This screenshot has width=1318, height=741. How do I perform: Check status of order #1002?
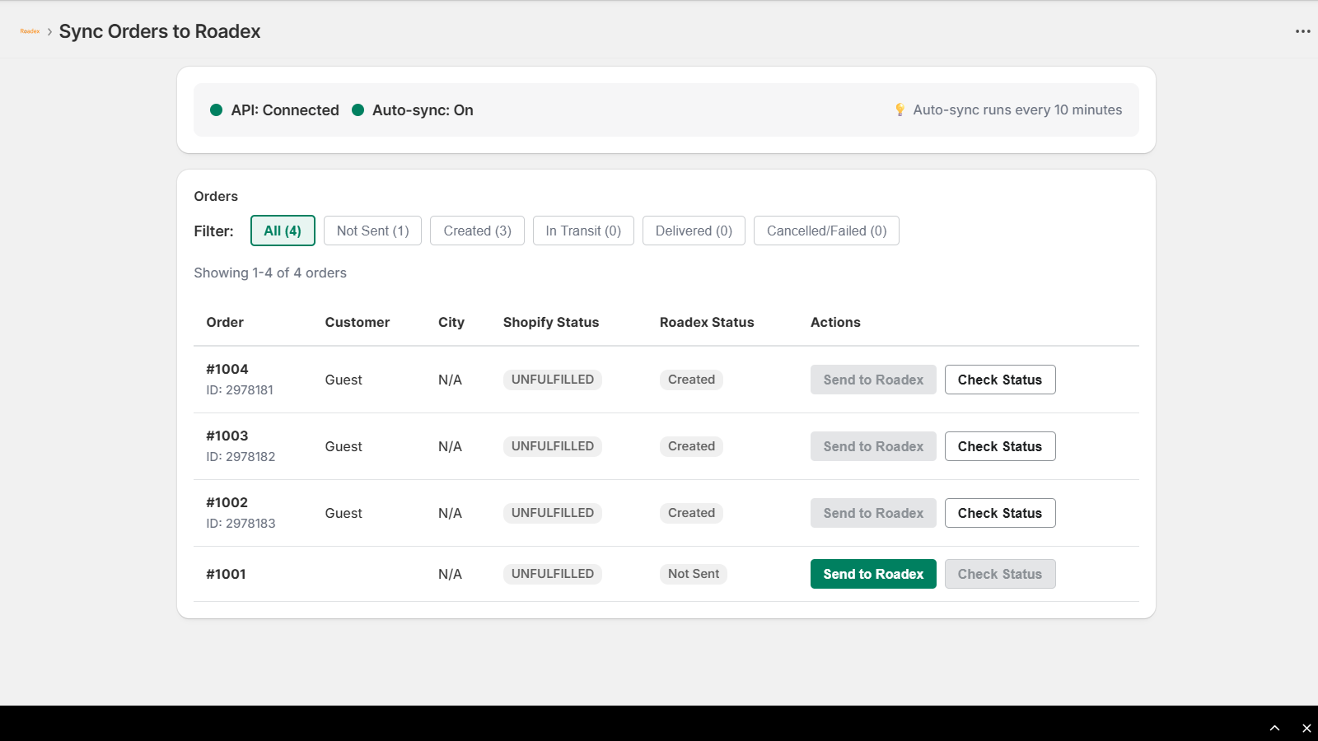click(x=999, y=513)
